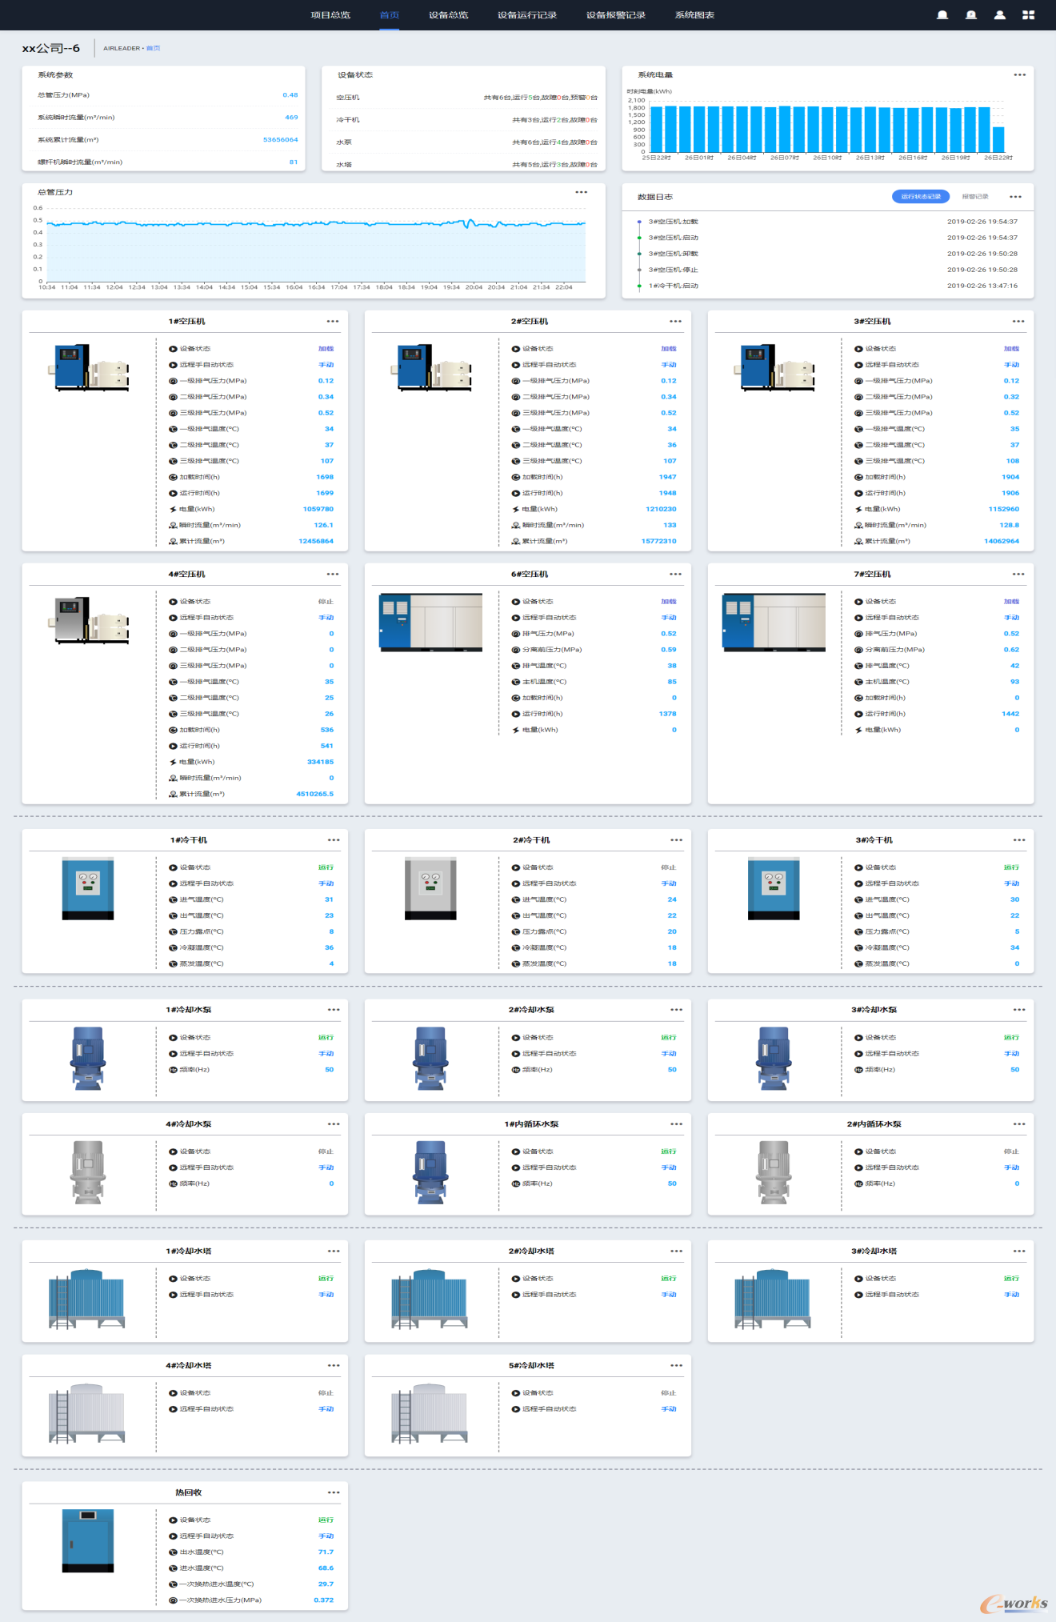Open the alarm light icon in the top bar

tap(971, 15)
